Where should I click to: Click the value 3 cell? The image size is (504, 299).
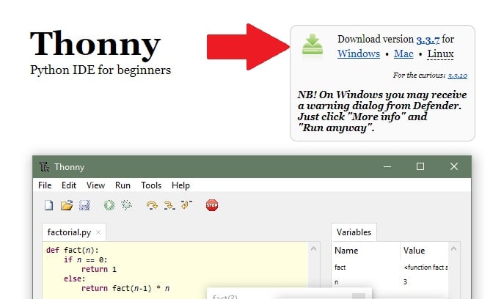click(x=405, y=282)
